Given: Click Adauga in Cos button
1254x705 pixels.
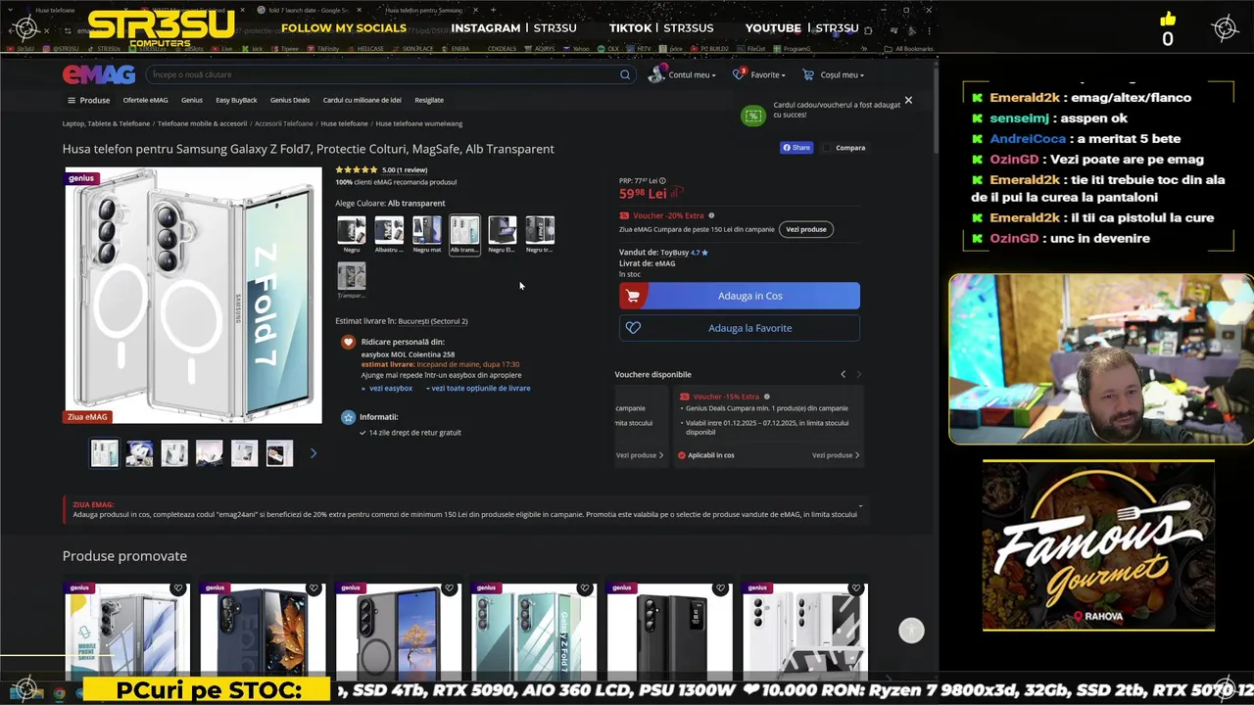Looking at the screenshot, I should (x=740, y=296).
